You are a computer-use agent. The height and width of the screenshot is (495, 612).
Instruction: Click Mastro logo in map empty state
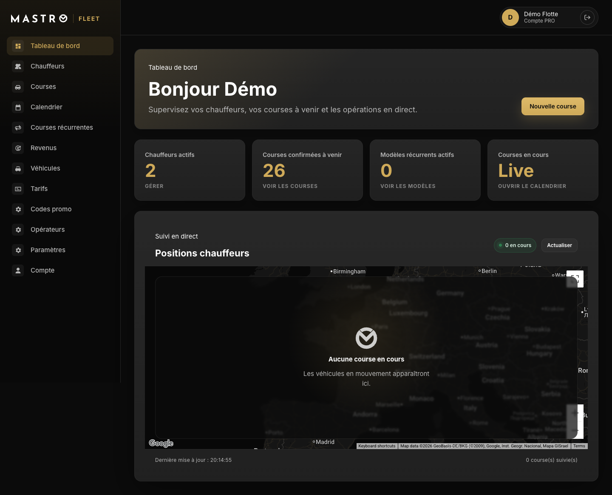tap(366, 338)
